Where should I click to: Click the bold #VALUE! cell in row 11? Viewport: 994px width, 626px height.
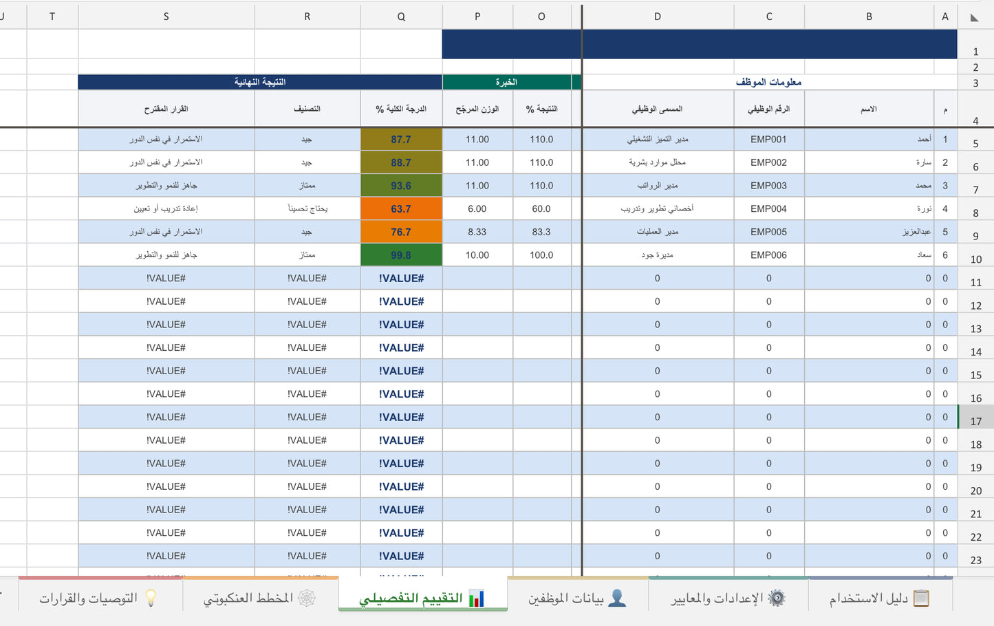(401, 279)
